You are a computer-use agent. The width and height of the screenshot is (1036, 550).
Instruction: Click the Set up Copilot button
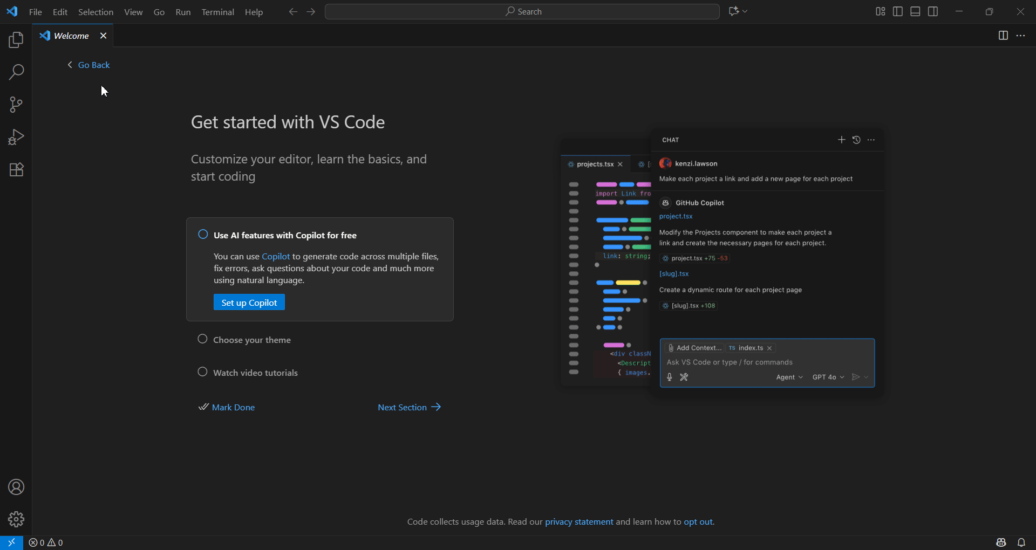point(249,302)
